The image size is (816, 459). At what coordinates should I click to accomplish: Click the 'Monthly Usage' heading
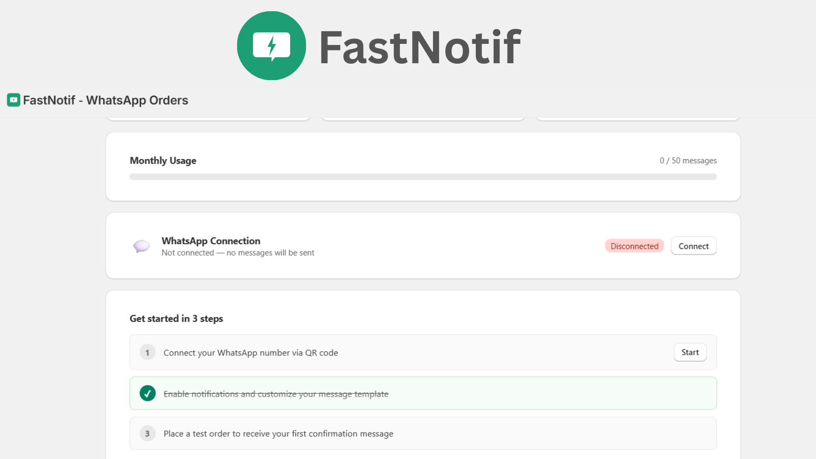pos(163,161)
